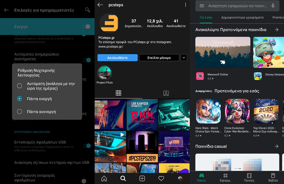Expand Ανακαλύψτε Προτεινόμενα παιχνίδια arrow

coord(276,30)
